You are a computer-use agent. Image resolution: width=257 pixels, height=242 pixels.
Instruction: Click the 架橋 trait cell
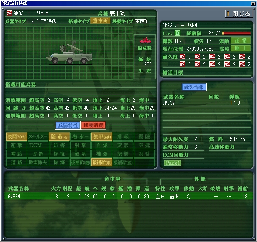pos(123,154)
